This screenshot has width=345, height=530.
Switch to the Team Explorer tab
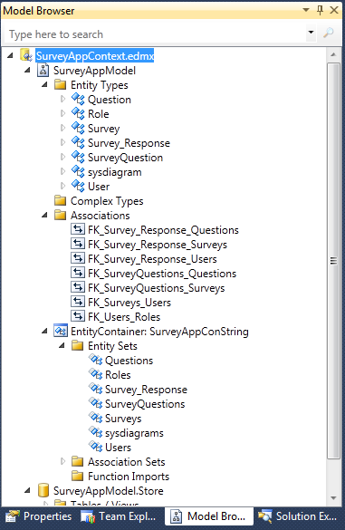coord(119,516)
